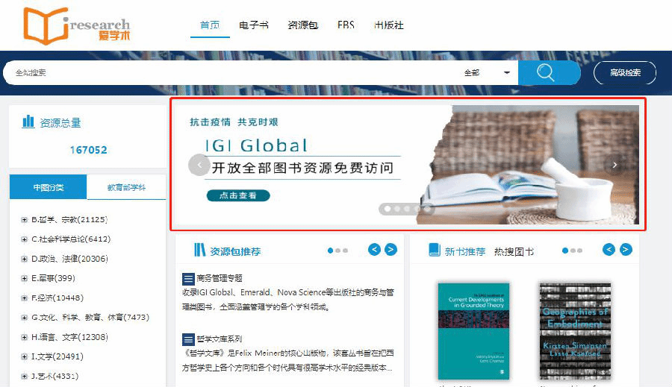The image size is (672, 387).
Task: Click 点击查看 button on the banner
Action: [x=237, y=195]
